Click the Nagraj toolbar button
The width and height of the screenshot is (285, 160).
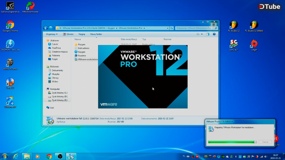click(x=82, y=34)
